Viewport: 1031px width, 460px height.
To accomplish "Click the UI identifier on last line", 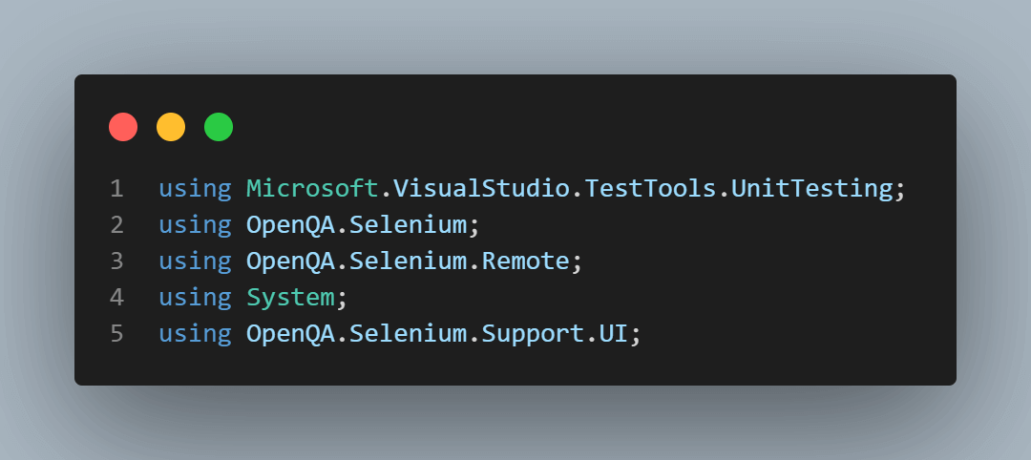I will (x=614, y=334).
